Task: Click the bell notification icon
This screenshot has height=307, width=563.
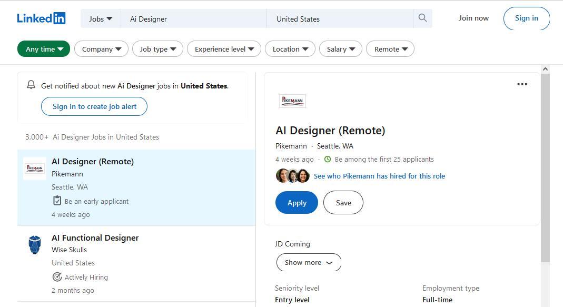Action: 31,85
